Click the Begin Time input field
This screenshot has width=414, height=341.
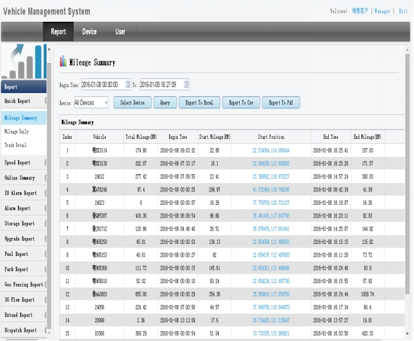pyautogui.click(x=103, y=84)
